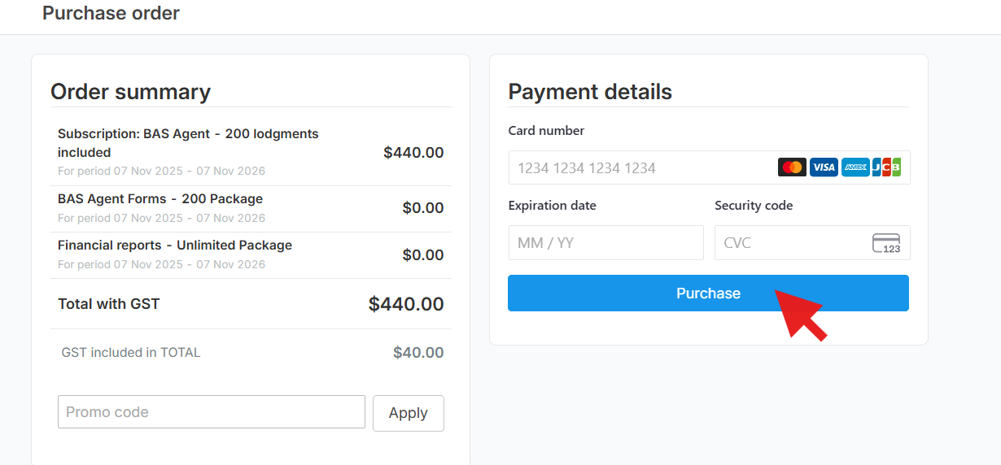Apply the promo code
Image resolution: width=1001 pixels, height=465 pixels.
point(408,413)
